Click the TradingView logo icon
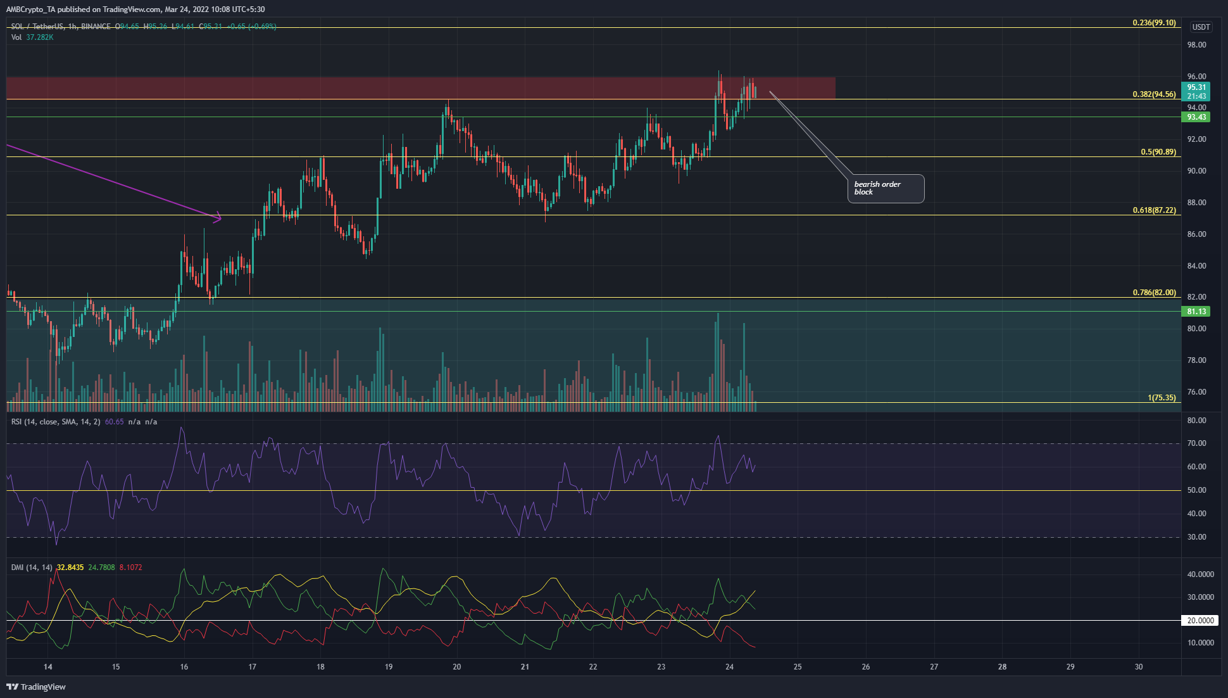This screenshot has height=698, width=1228. pos(12,687)
